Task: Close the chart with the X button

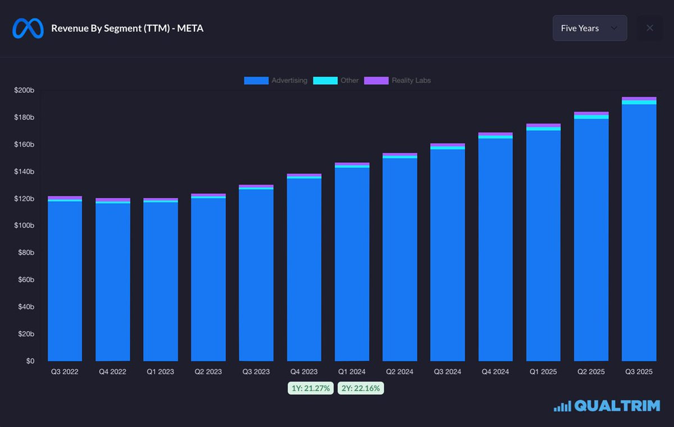Action: tap(650, 28)
